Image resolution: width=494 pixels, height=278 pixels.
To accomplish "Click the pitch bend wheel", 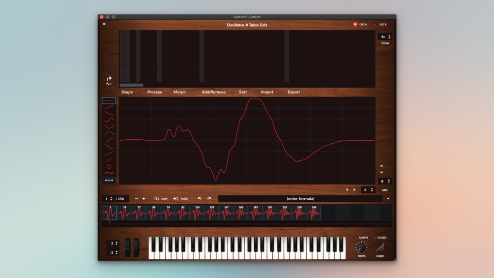I will (127, 247).
